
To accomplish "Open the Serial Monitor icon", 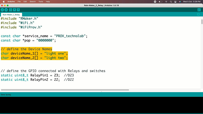I will pyautogui.click(x=199, y=10).
